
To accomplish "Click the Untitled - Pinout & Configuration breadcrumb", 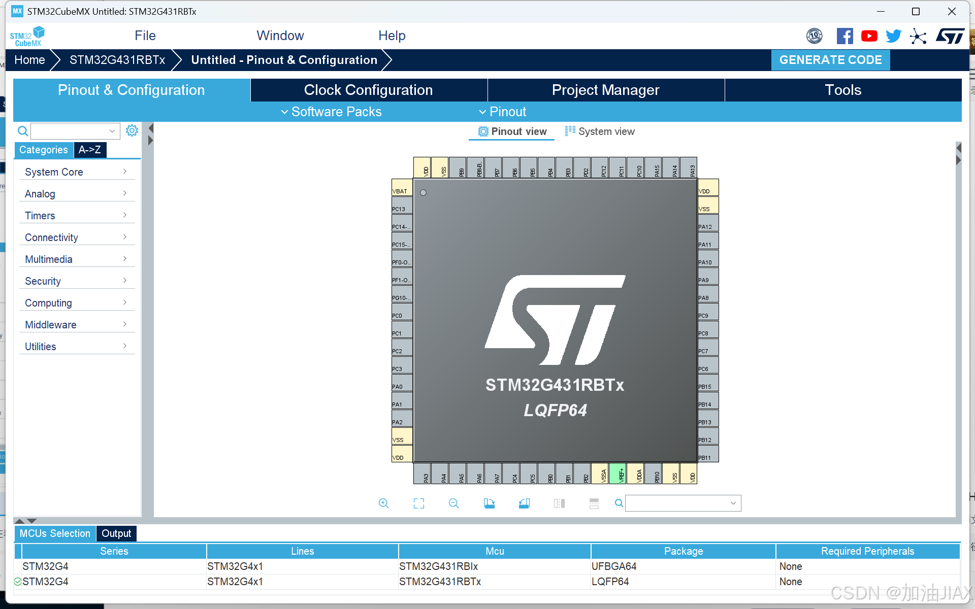I will click(284, 60).
